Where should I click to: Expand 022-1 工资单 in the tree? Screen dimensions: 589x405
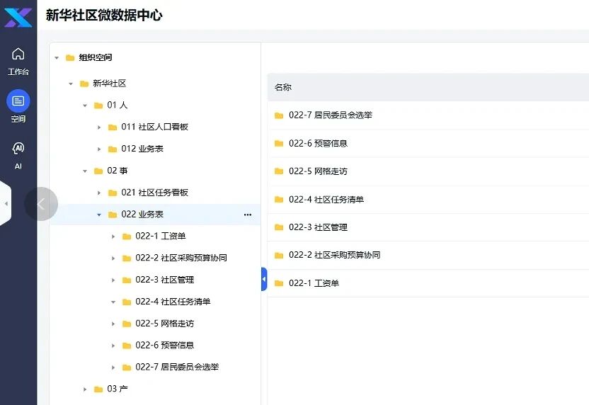click(x=113, y=236)
